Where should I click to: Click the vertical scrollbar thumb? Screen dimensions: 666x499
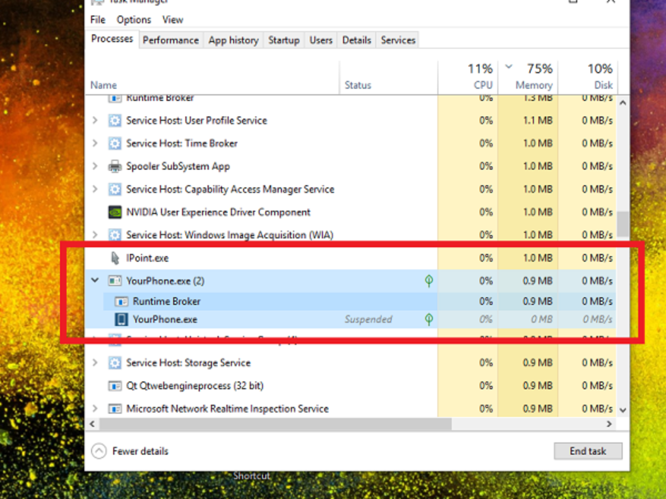[623, 223]
